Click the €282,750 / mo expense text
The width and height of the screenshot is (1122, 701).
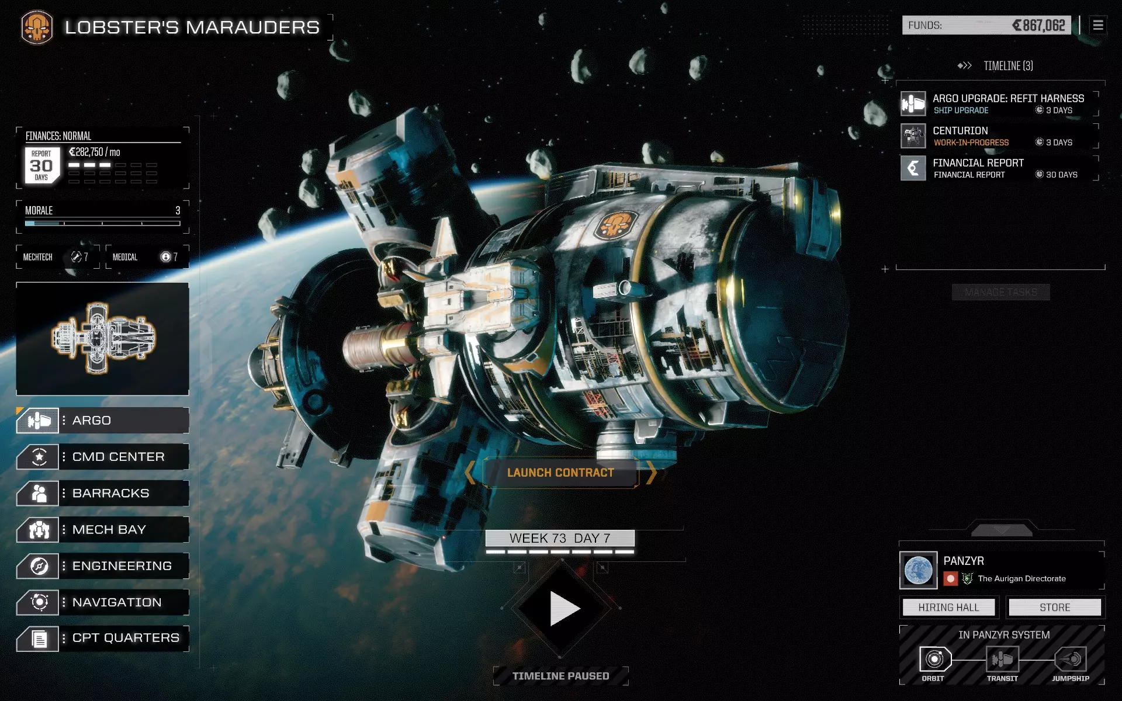(x=95, y=152)
